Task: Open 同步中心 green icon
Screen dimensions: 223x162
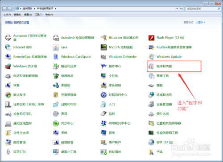Action: 56,123
